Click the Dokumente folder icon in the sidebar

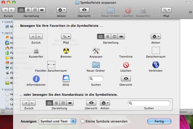(7, 58)
